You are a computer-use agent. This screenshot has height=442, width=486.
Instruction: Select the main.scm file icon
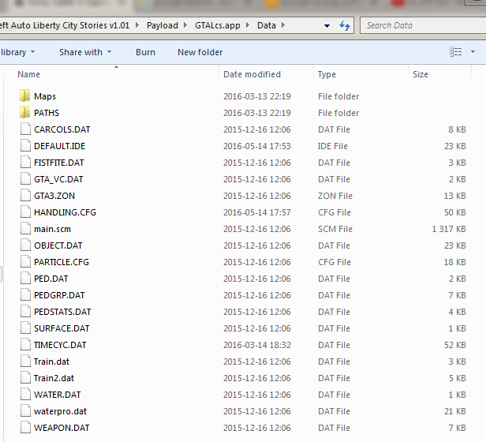(x=25, y=229)
